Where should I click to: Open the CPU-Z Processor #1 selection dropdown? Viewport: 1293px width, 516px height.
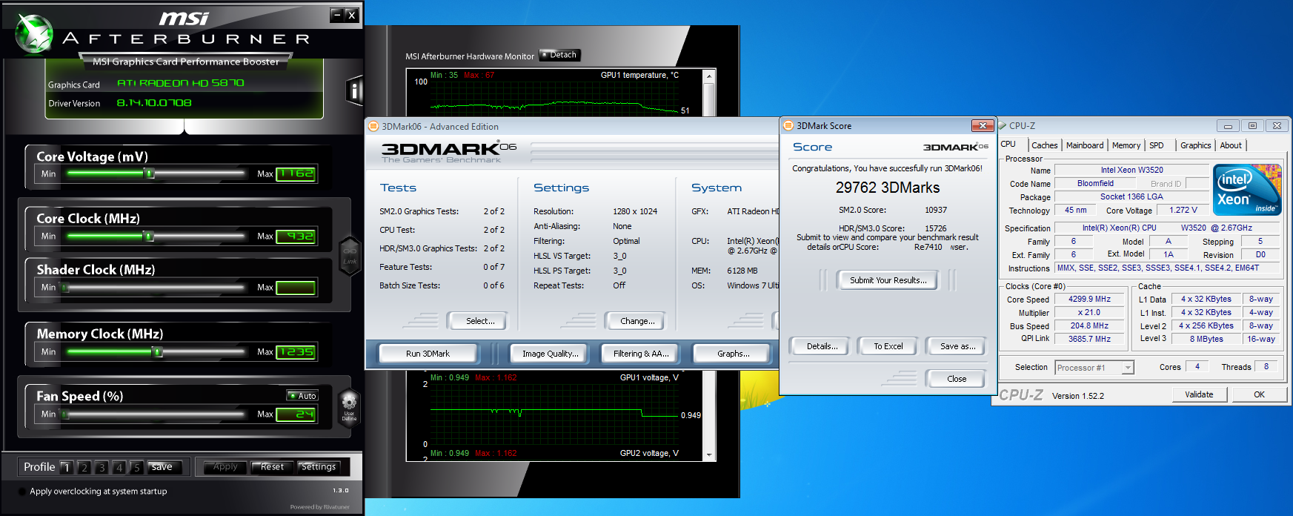tap(1128, 368)
